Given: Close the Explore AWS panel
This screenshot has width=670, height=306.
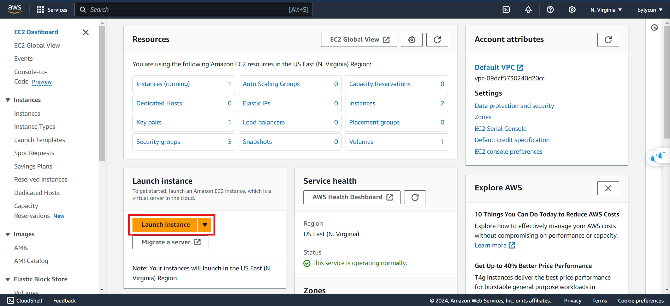Looking at the screenshot, I should tap(608, 188).
